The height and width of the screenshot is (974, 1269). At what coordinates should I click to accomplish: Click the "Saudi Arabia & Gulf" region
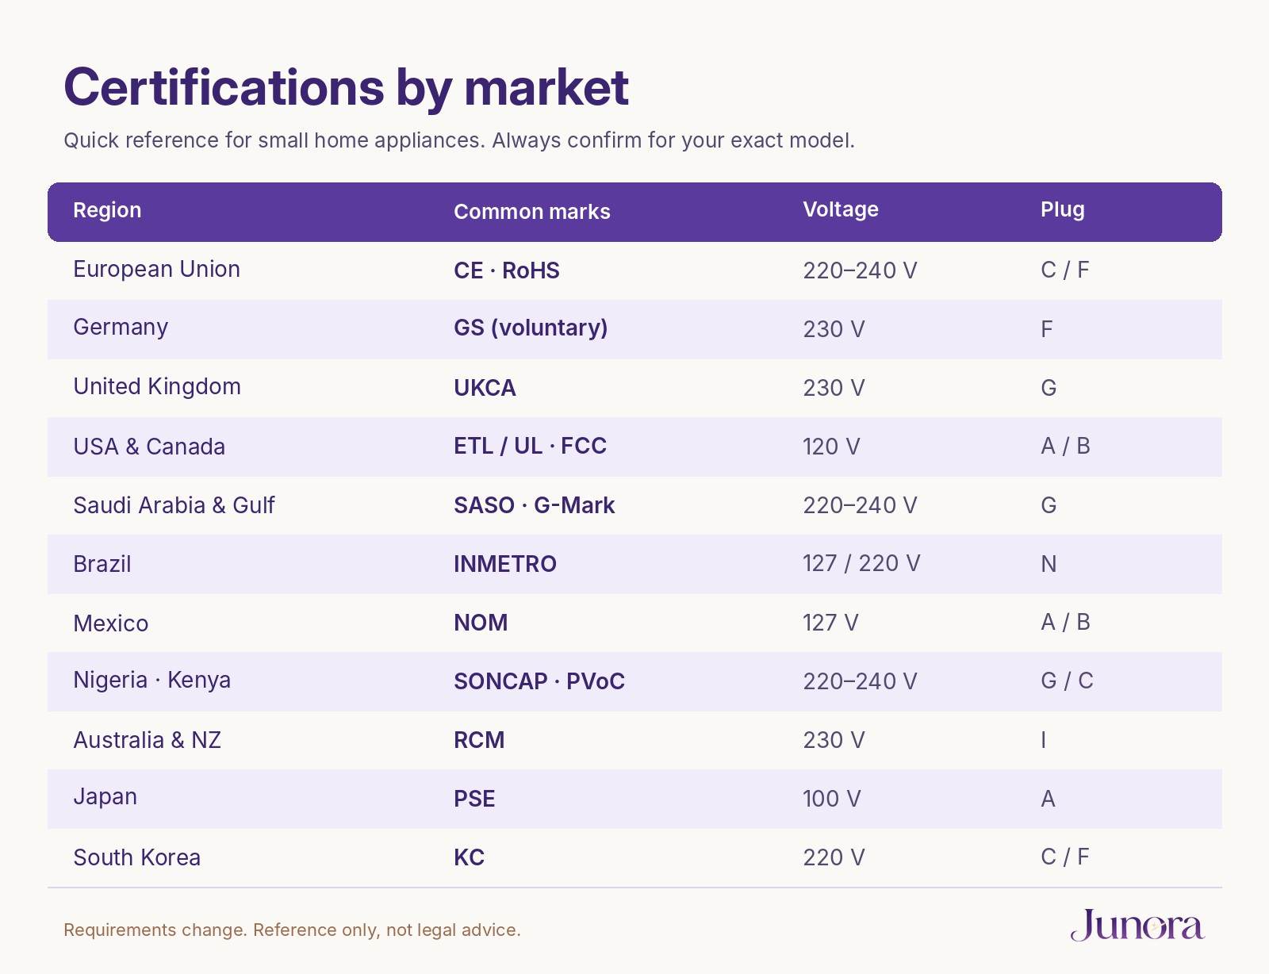174,505
